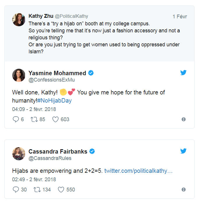Viewport: 203px width, 206px height.
Task: Click Cassandra Fairbanks' avatar
Action: 19,154
